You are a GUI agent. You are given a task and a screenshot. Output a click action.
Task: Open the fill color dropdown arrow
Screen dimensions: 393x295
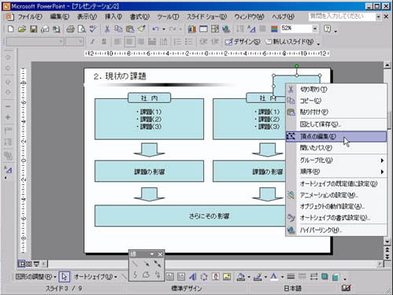pyautogui.click(x=249, y=277)
